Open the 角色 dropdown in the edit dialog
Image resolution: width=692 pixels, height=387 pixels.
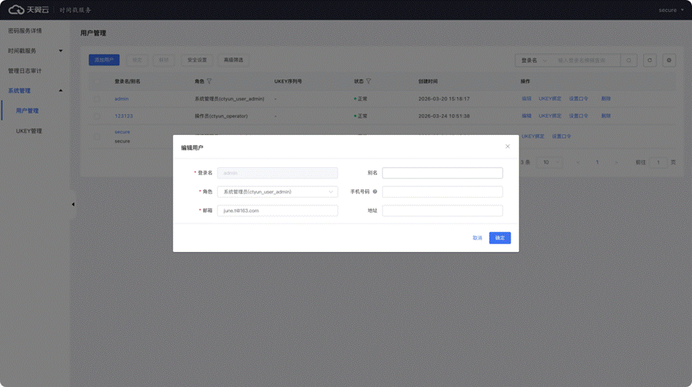coord(277,192)
